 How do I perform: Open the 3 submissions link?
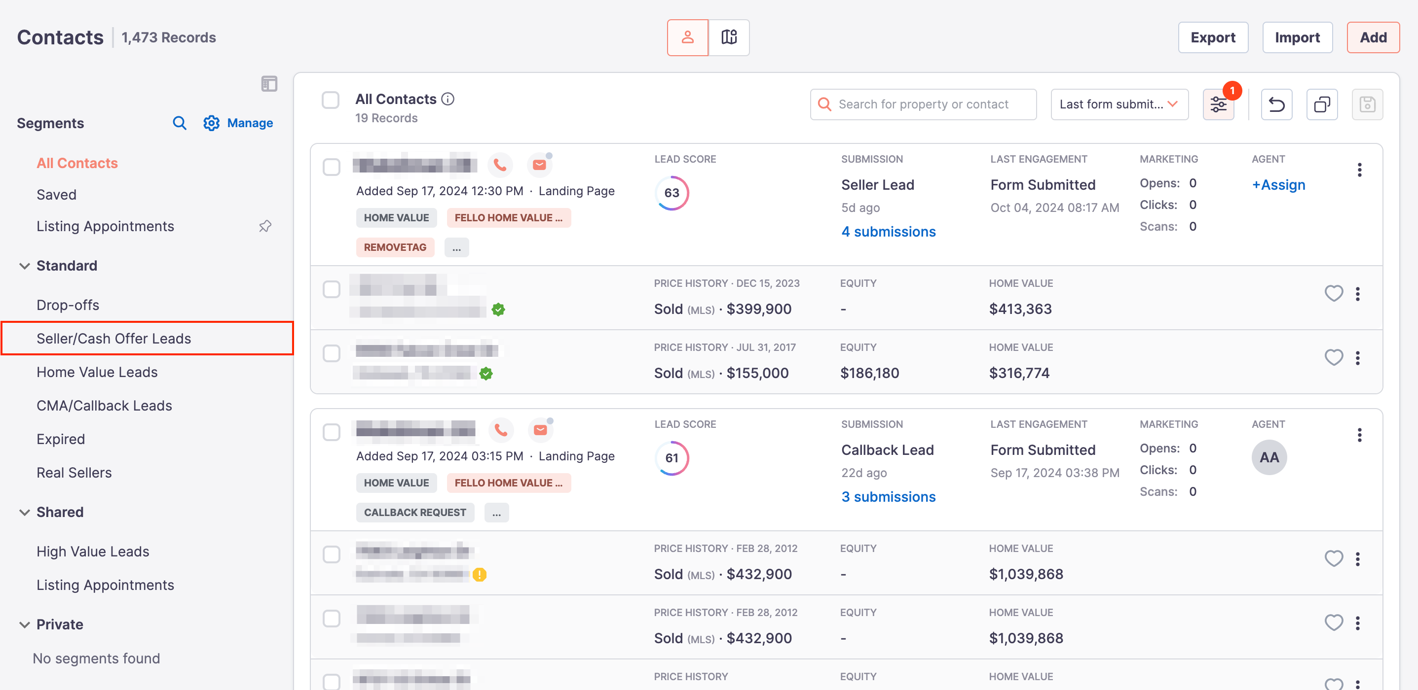pyautogui.click(x=889, y=497)
